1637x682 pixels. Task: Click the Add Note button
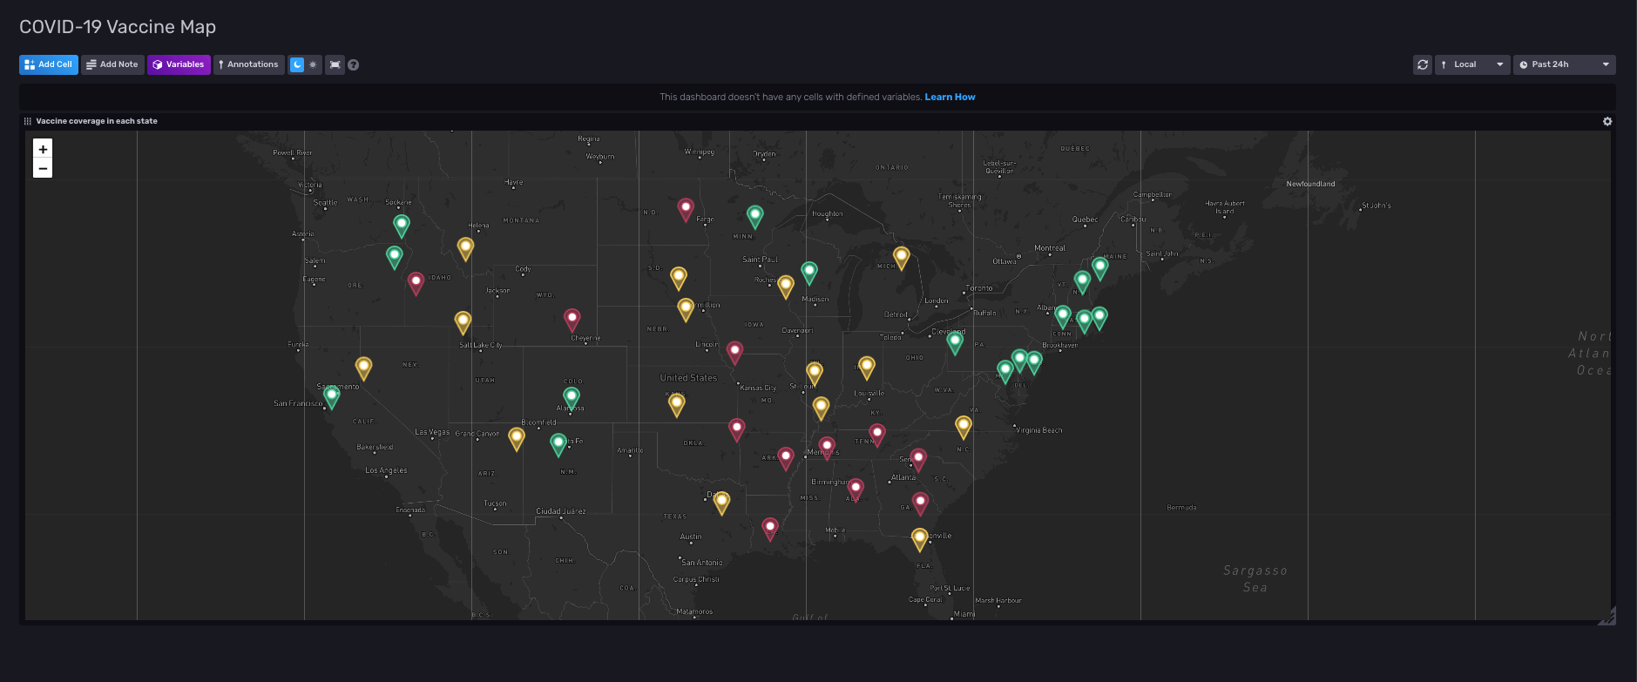tap(112, 64)
